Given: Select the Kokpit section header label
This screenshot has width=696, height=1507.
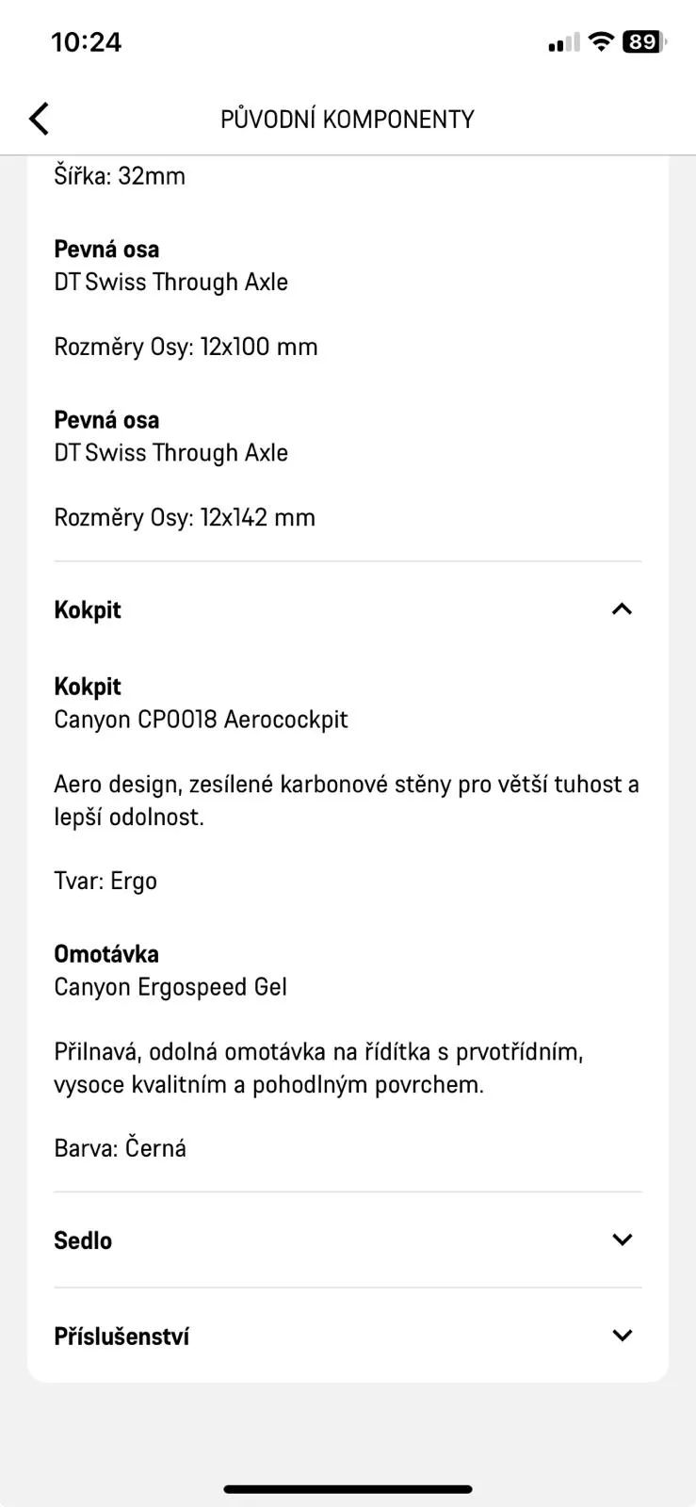Looking at the screenshot, I should pyautogui.click(x=88, y=610).
